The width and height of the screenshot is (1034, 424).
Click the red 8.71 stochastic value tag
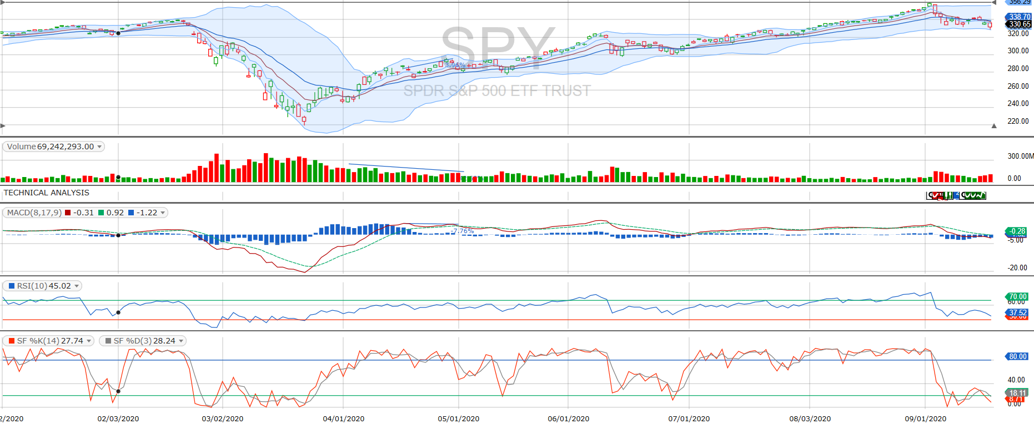pos(1016,399)
